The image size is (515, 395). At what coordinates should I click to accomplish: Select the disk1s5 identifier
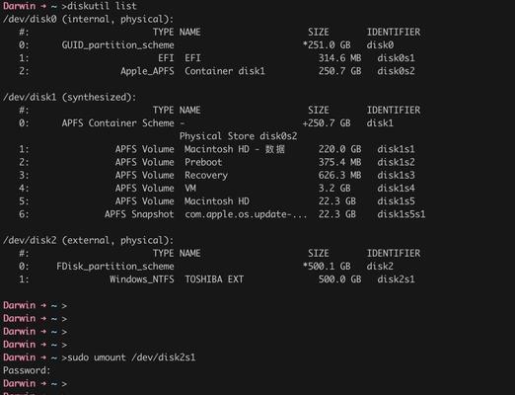point(396,201)
